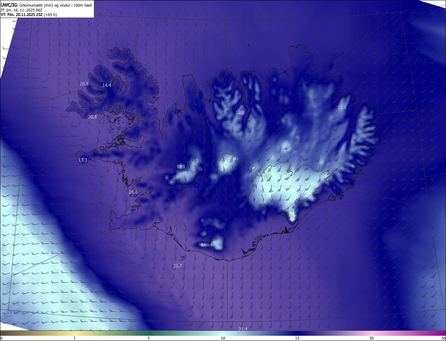Select the "15" tick on the colour scale
446x341 pixels.
[297, 338]
